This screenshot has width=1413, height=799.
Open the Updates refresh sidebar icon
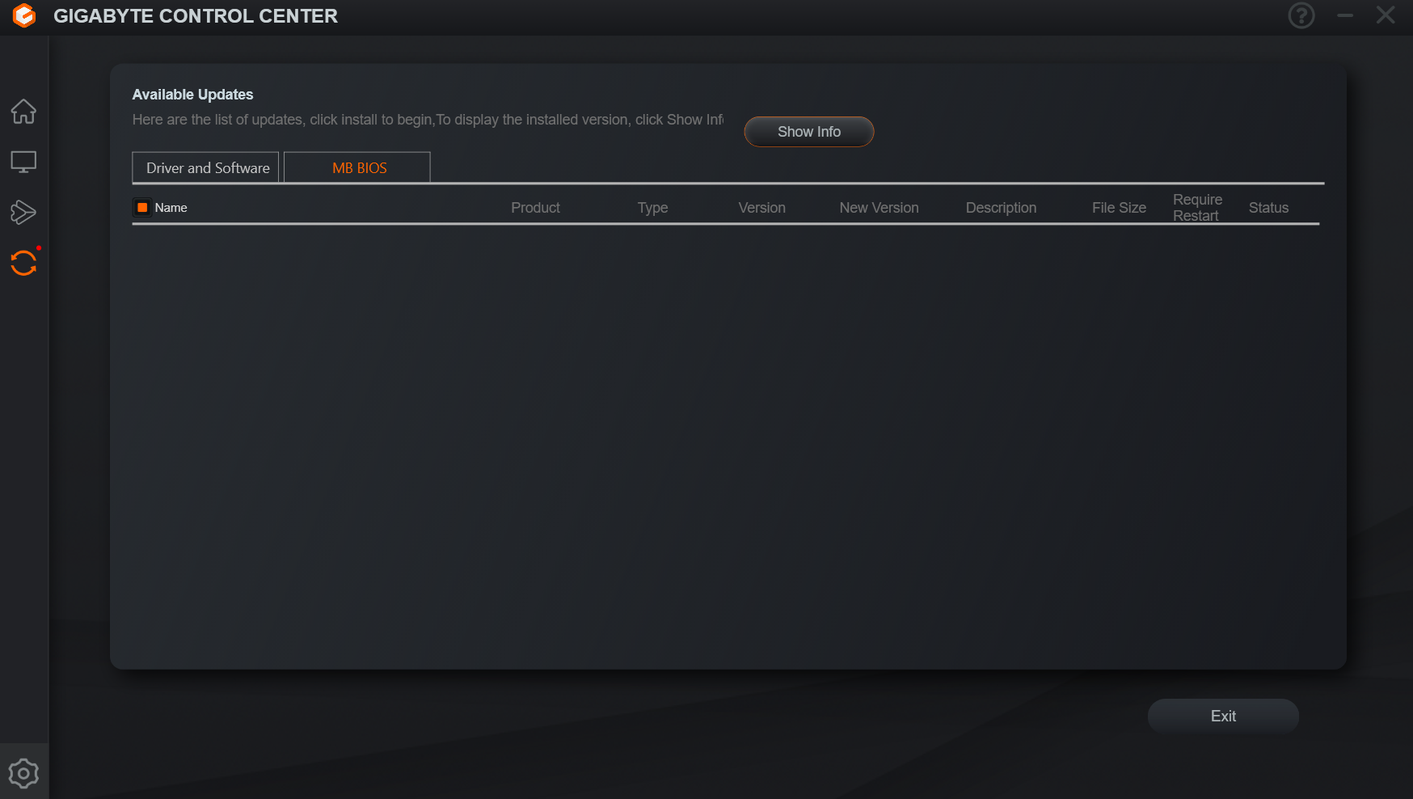[x=23, y=263]
